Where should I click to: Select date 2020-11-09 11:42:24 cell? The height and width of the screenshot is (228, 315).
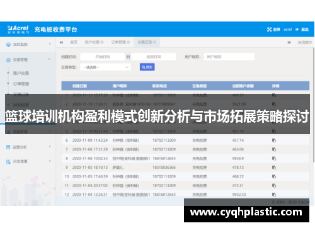(x=90, y=140)
